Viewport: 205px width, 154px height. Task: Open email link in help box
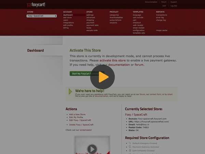pos(170,94)
